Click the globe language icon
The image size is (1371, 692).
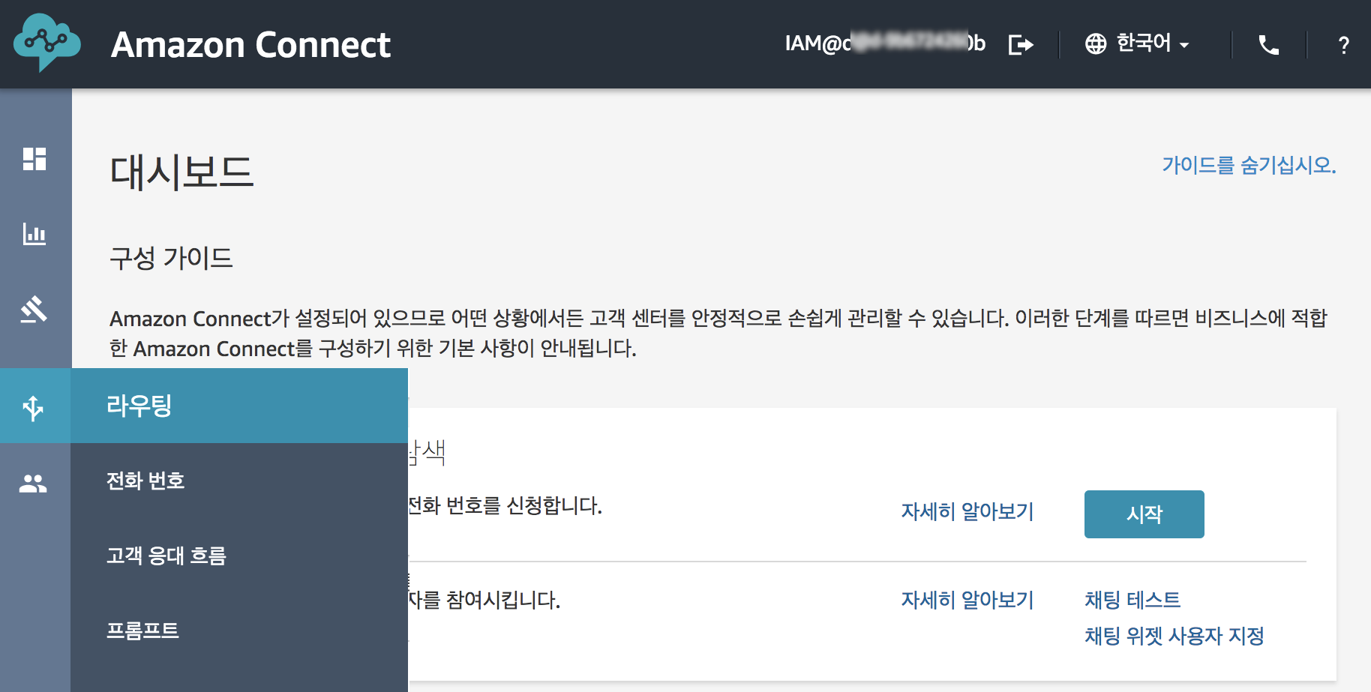[x=1096, y=44]
